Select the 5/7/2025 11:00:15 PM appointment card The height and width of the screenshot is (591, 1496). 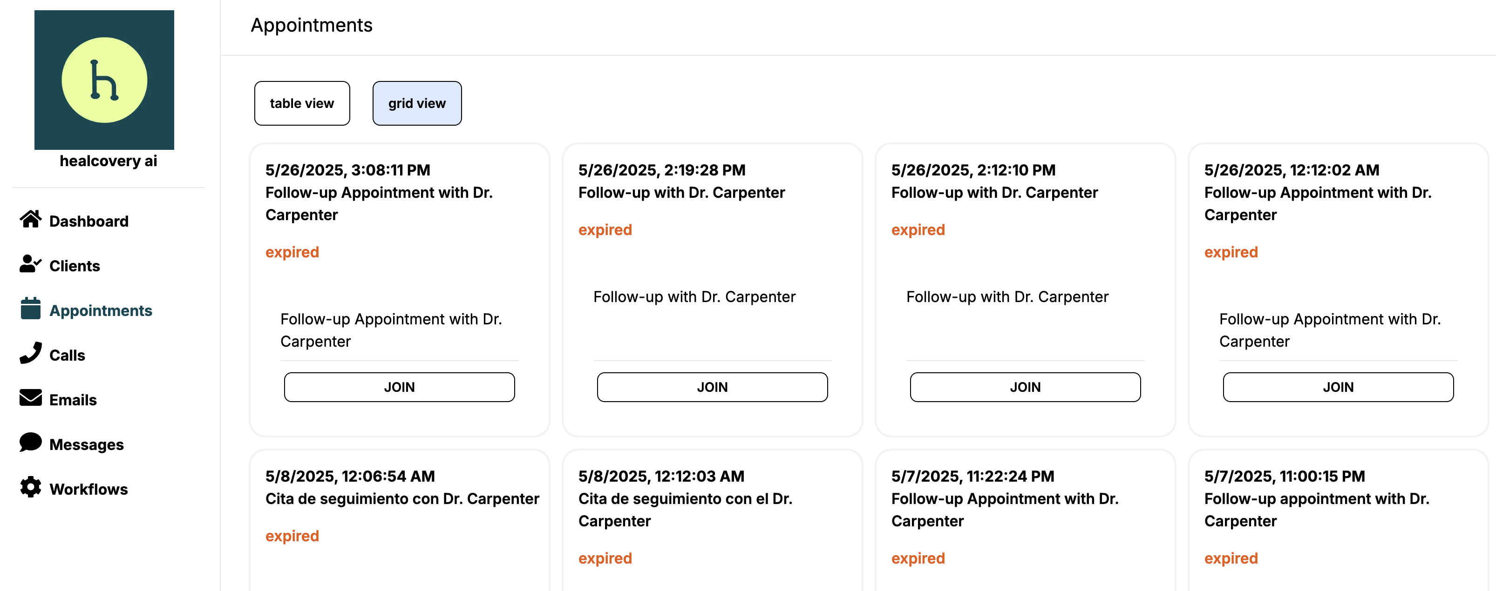(1338, 520)
